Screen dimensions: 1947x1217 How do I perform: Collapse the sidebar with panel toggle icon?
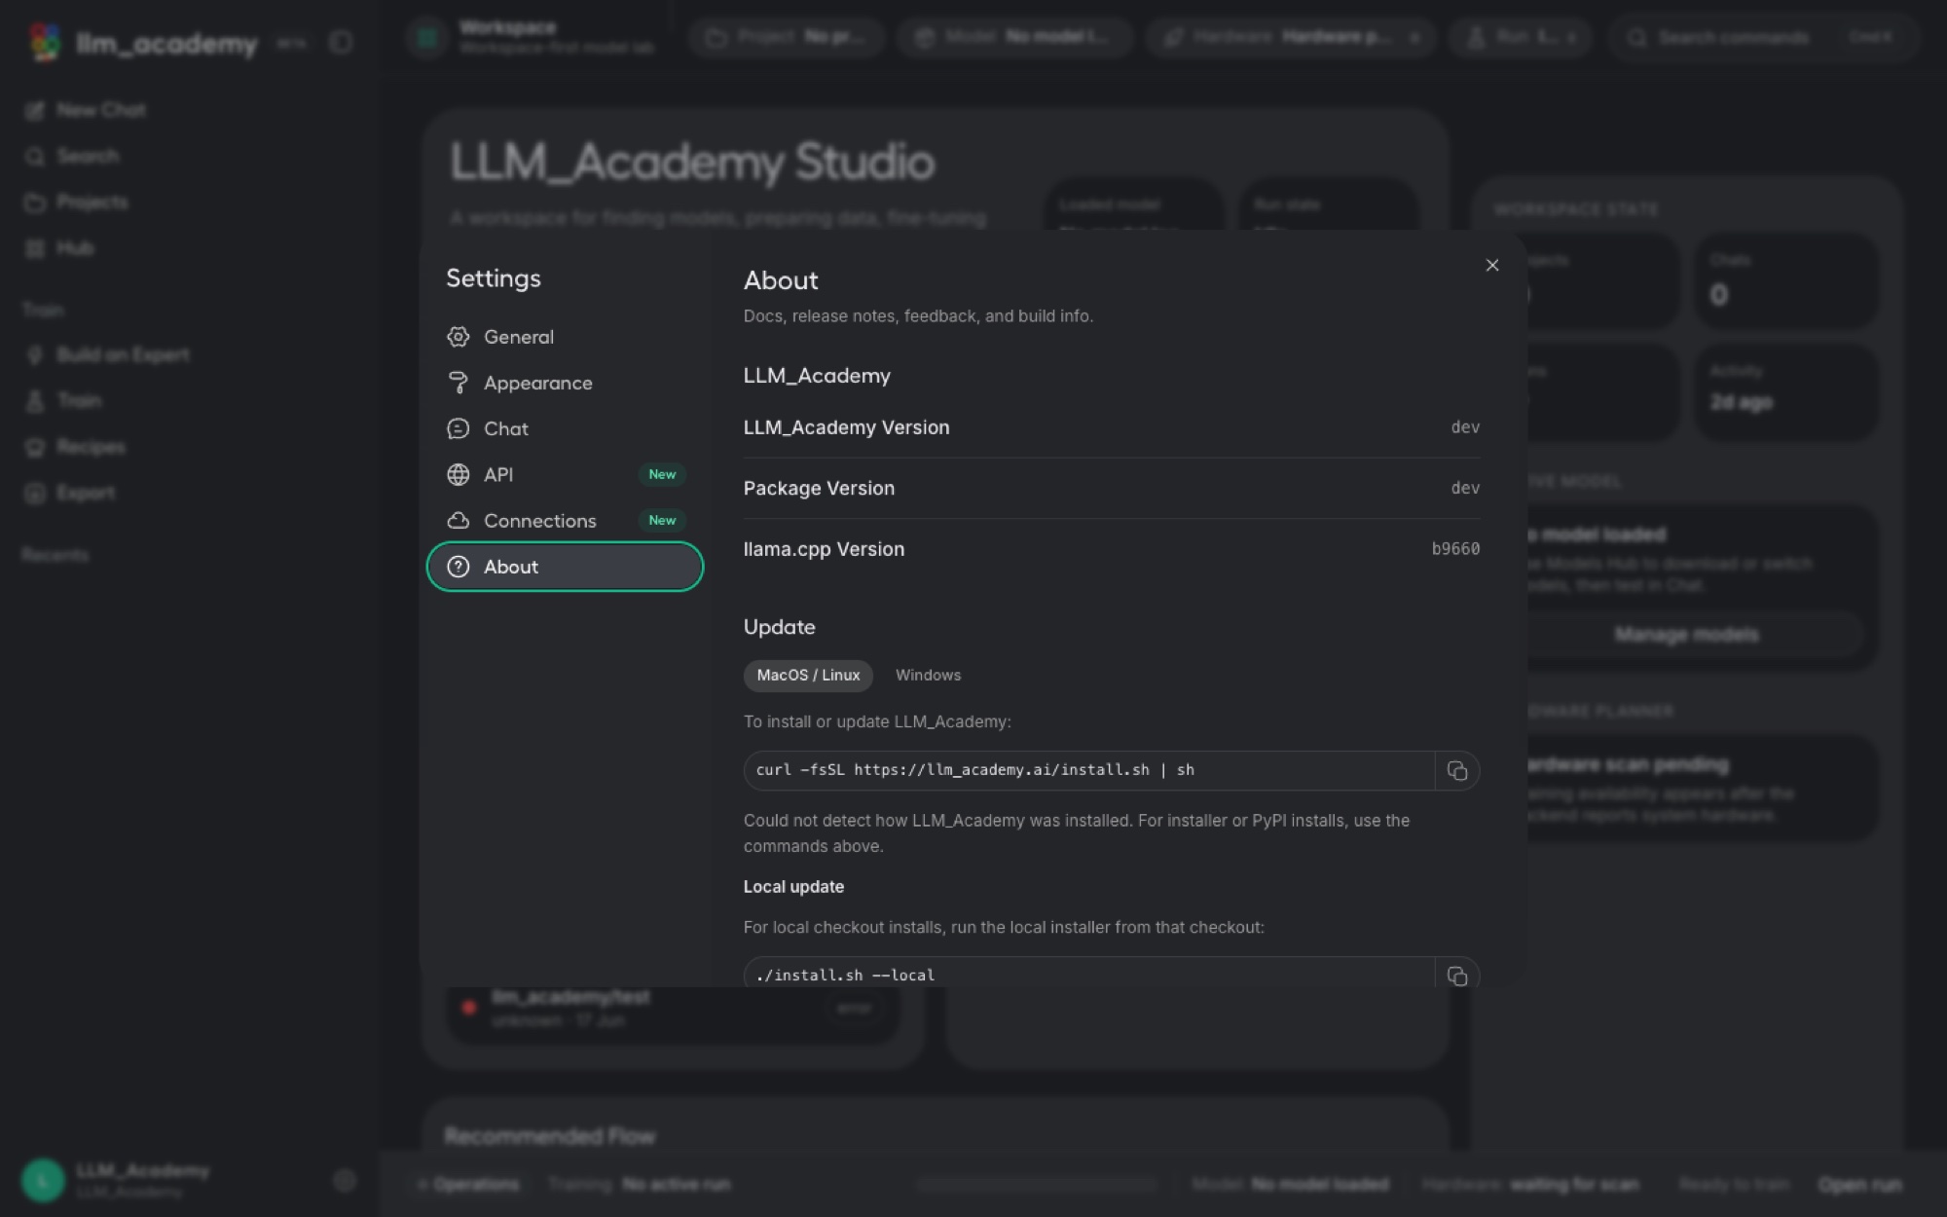coord(341,42)
